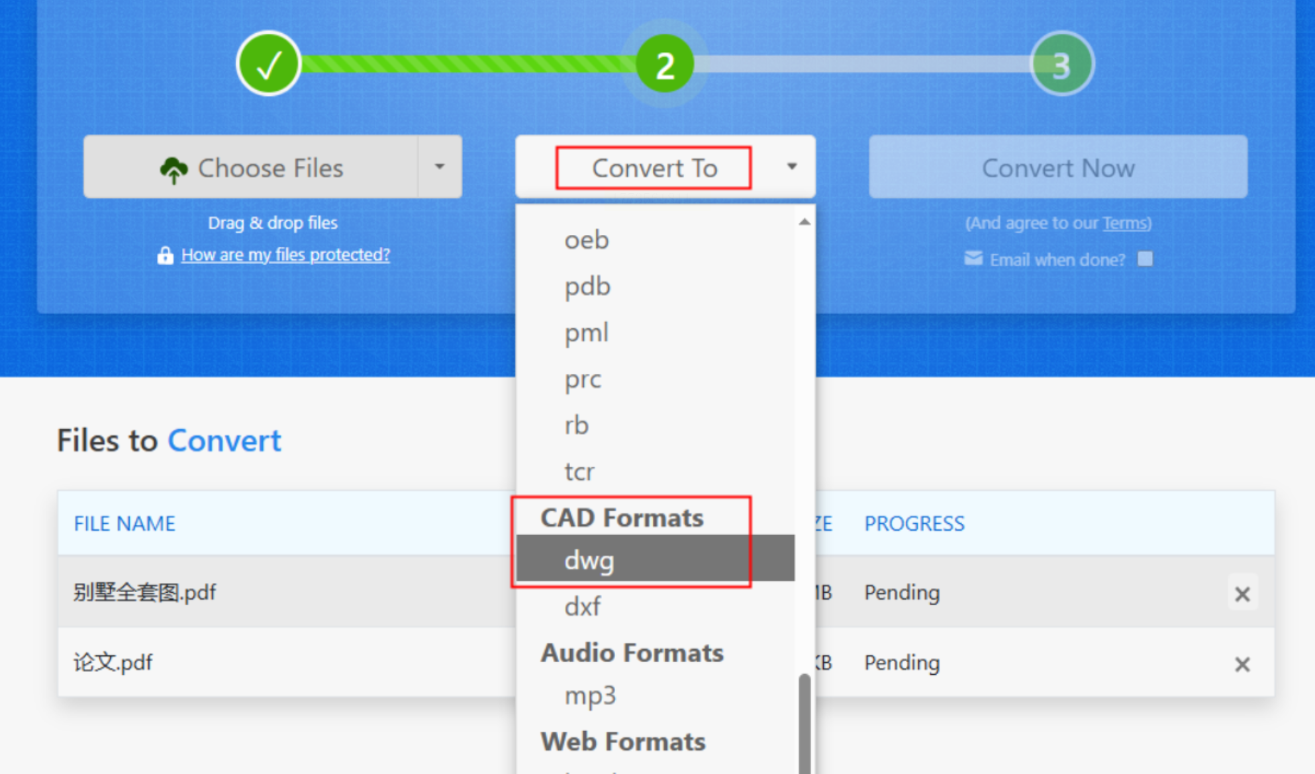Enable the Email when done checkbox
Viewport: 1315px width, 774px height.
1145,259
